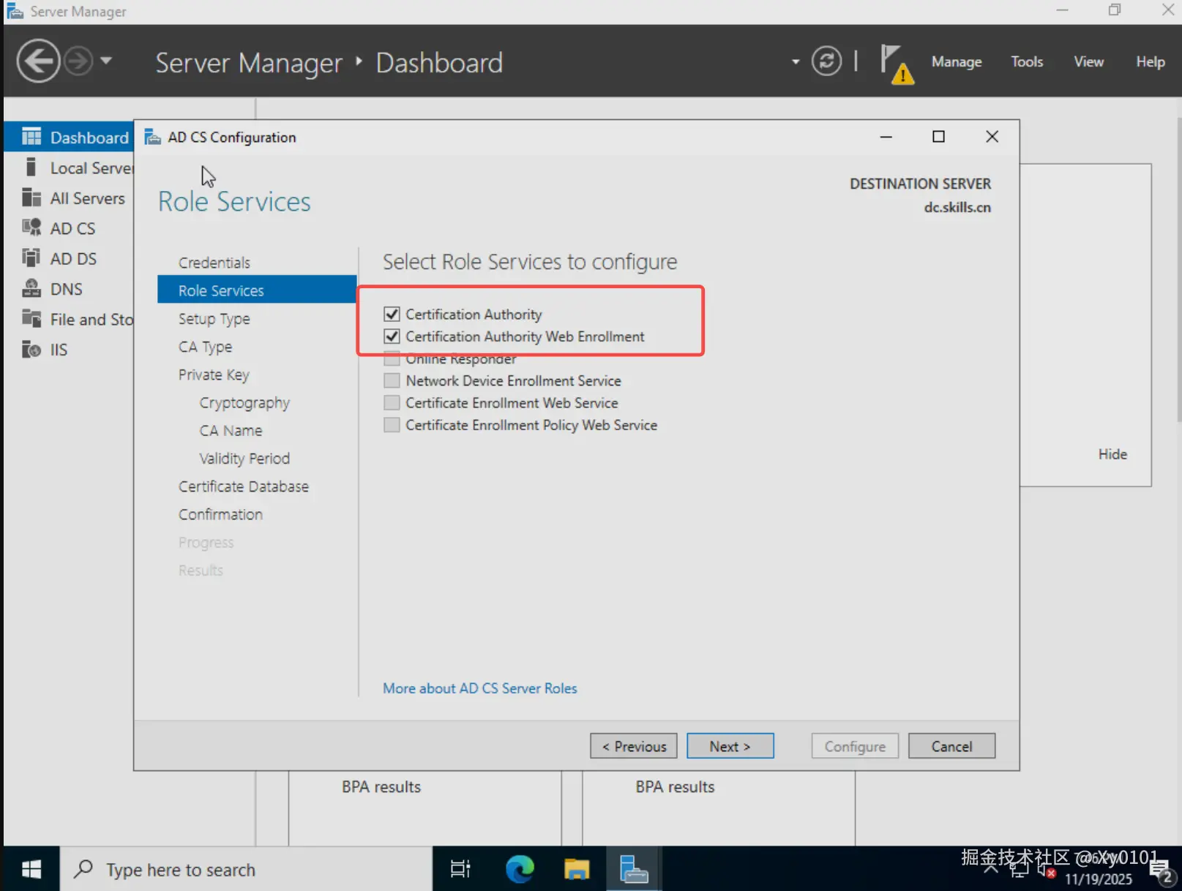
Task: Click the Server Manager title bar icon
Action: pyautogui.click(x=15, y=12)
